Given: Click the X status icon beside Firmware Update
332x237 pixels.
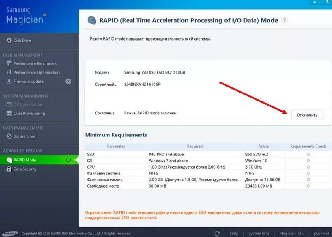Looking at the screenshot, I should coord(68,82).
